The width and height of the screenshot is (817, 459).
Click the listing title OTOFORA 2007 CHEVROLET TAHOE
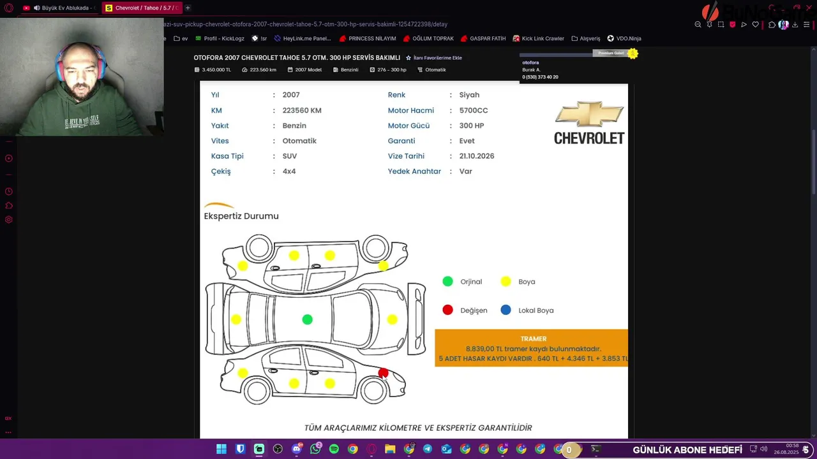[x=297, y=57]
